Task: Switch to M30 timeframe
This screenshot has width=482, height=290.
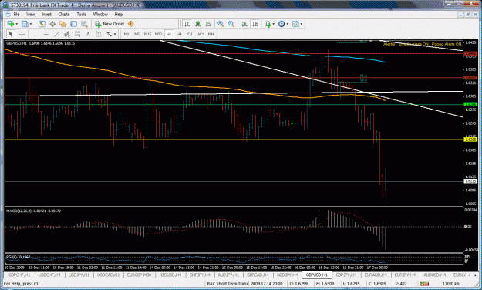Action: [158, 34]
